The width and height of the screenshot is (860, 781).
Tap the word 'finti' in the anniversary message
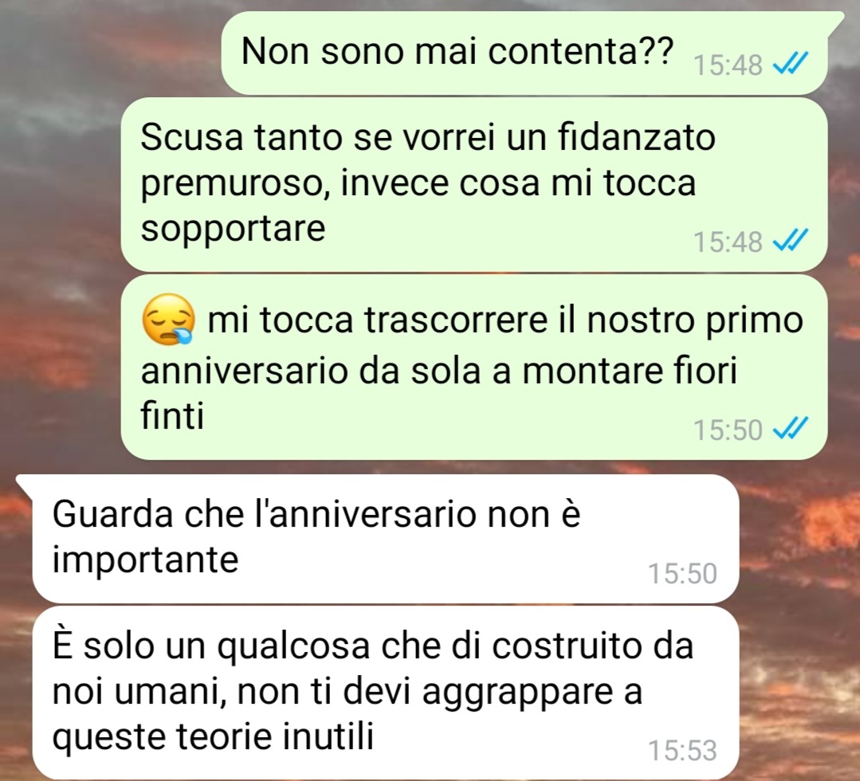[x=172, y=415]
